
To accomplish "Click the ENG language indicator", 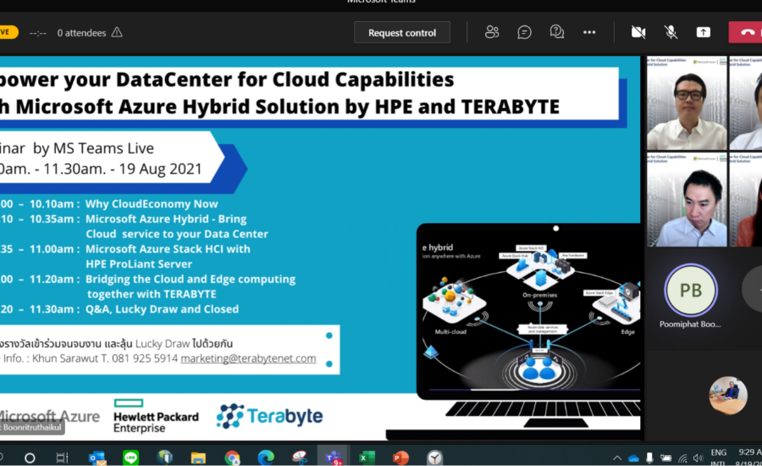I will [718, 452].
